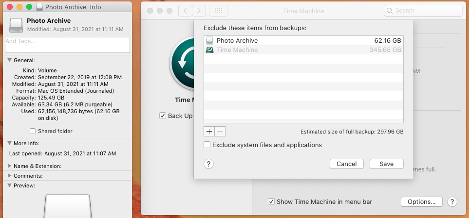This screenshot has height=218, width=469.
Task: Click the Last opened date value
Action: (80, 153)
